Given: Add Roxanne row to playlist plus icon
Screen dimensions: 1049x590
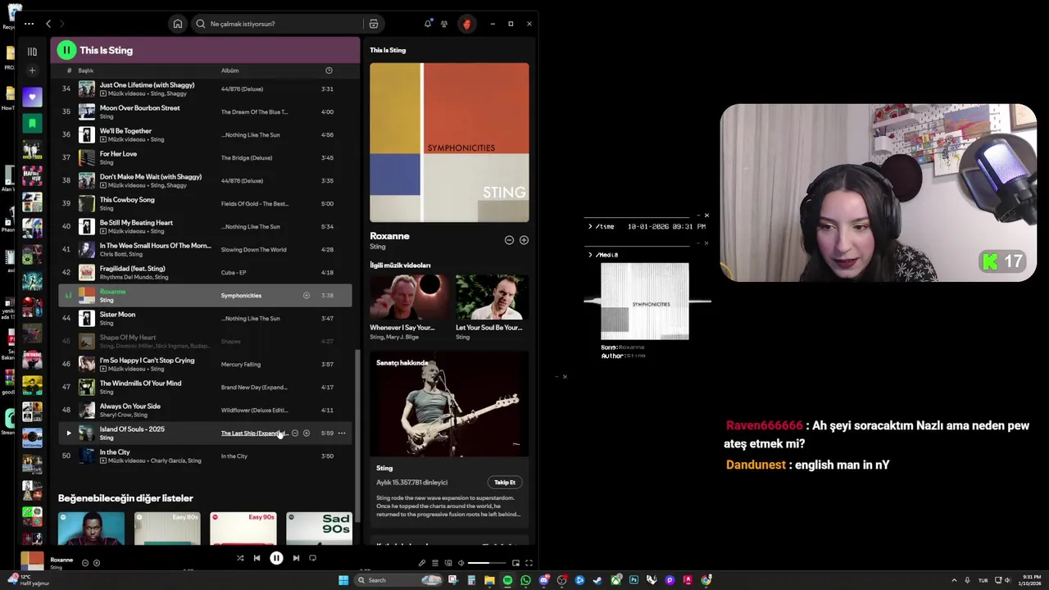Looking at the screenshot, I should tap(307, 295).
